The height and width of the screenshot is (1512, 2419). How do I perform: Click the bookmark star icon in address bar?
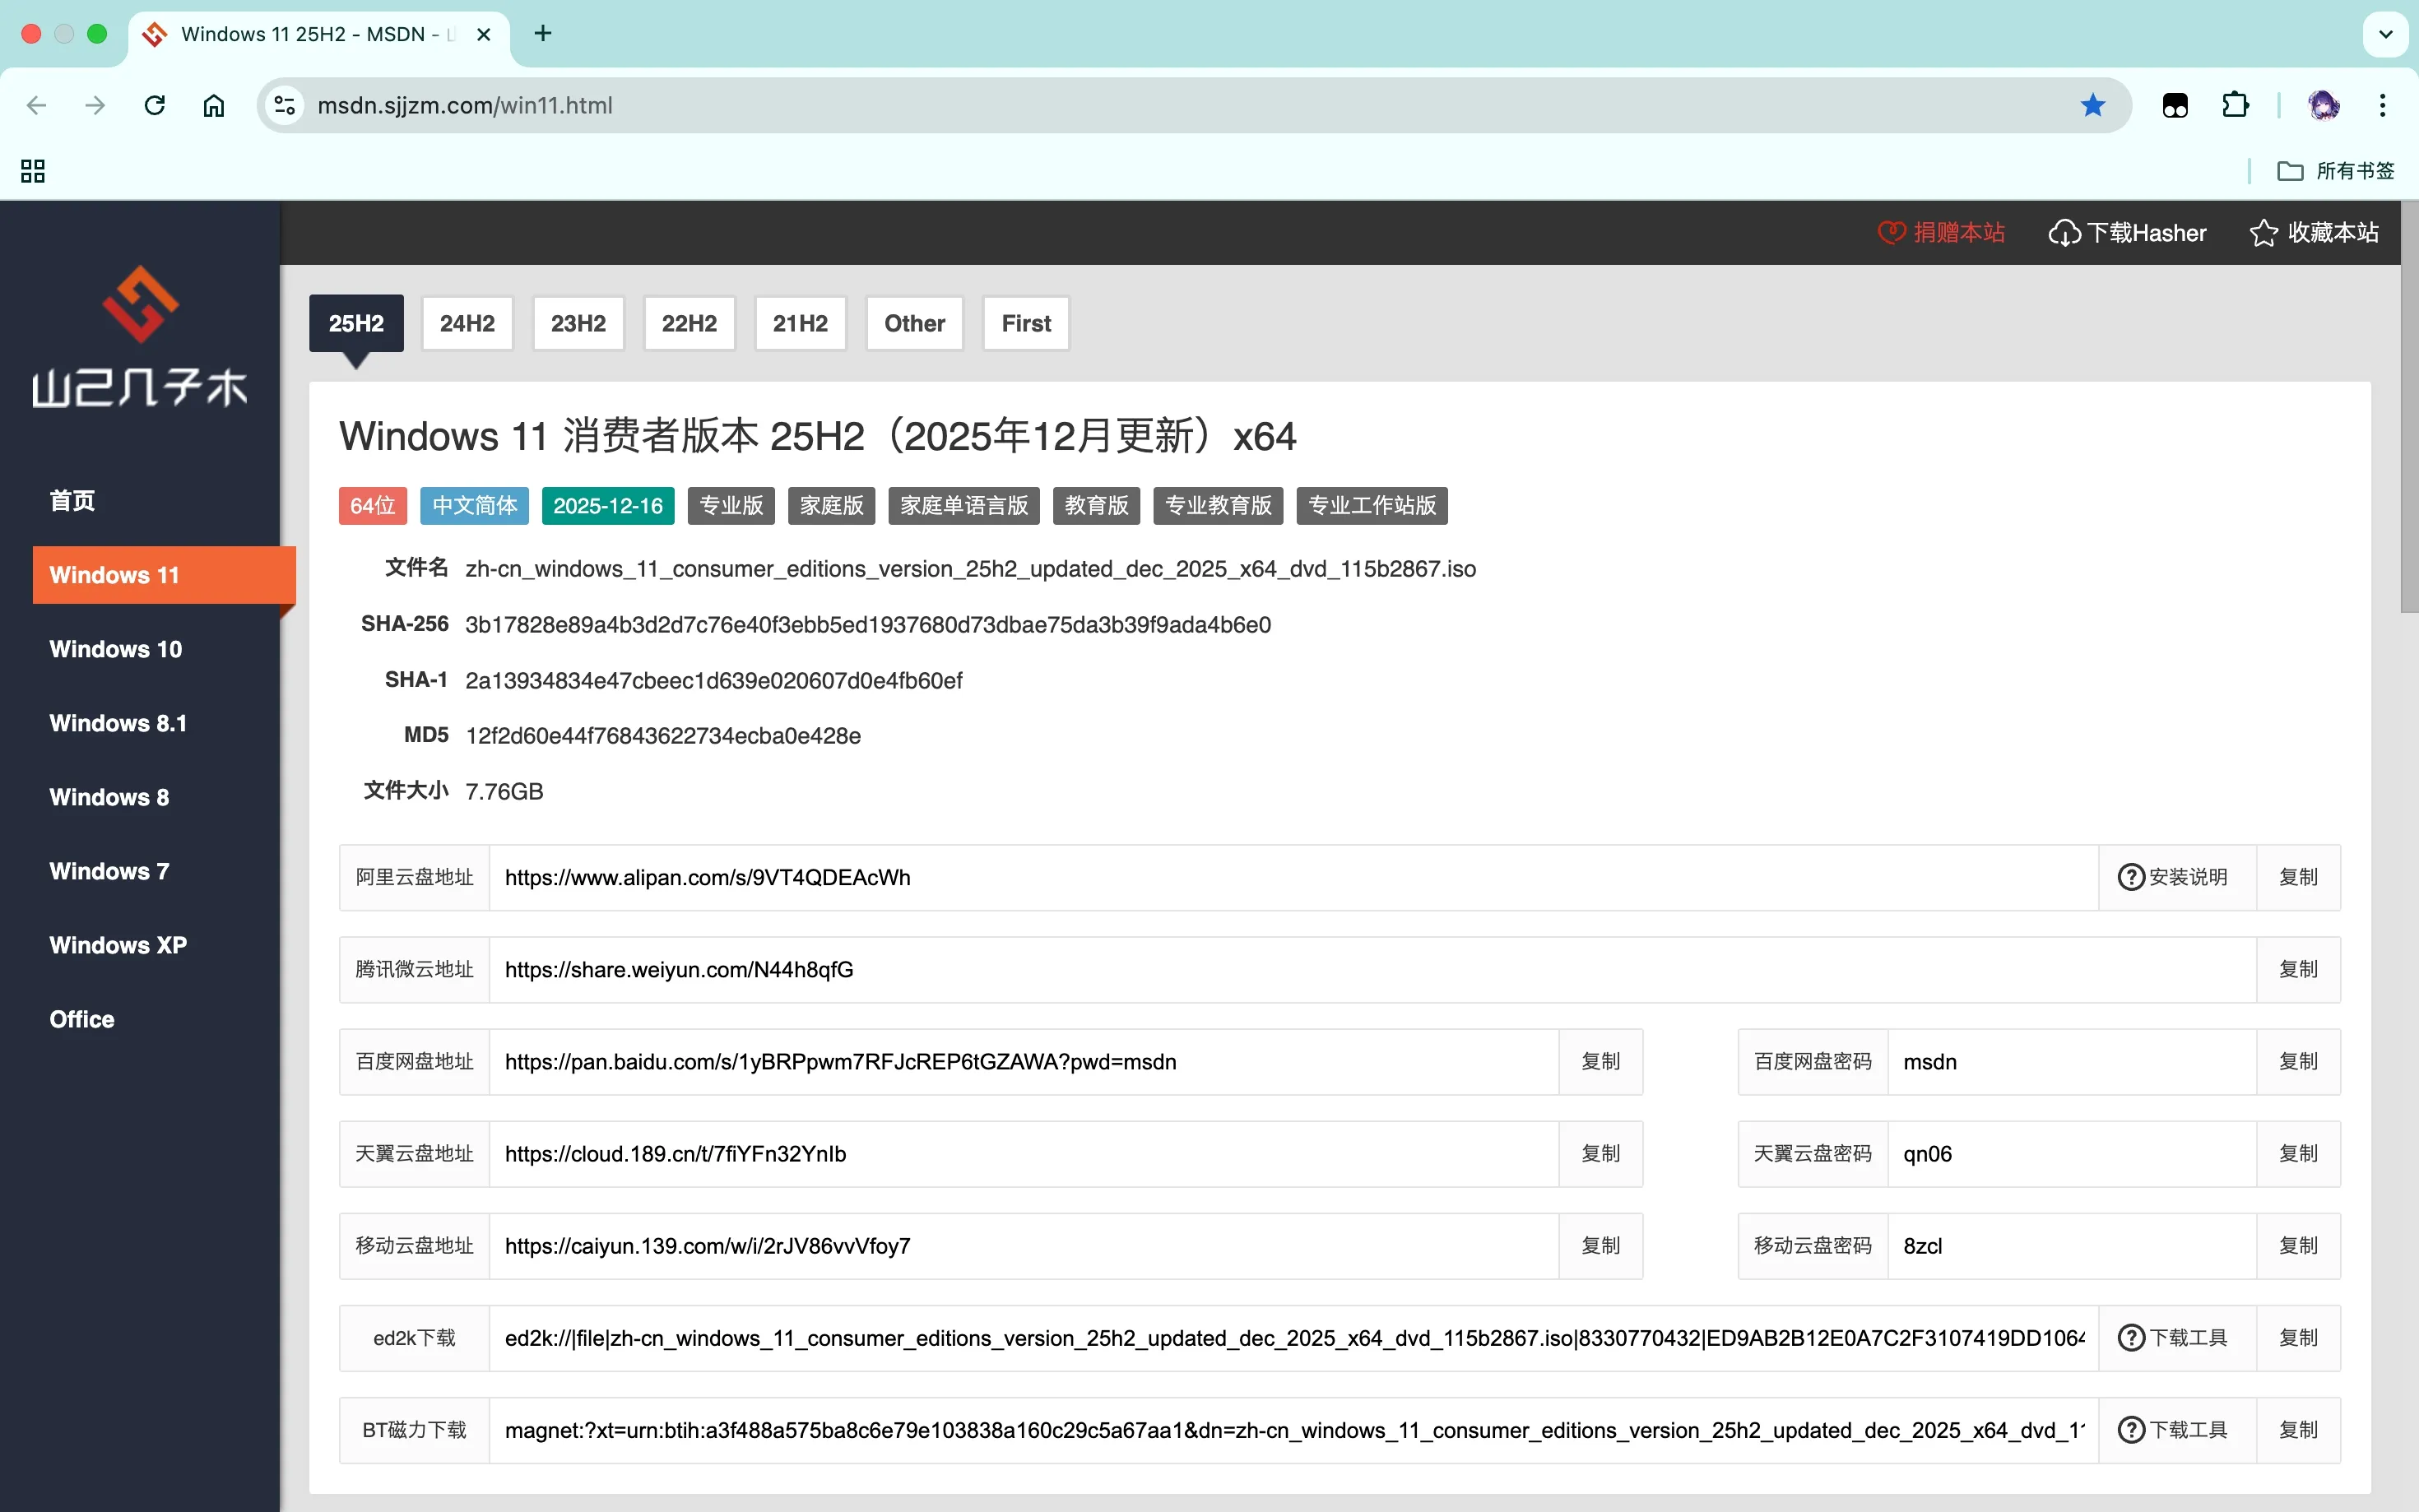click(x=2092, y=105)
